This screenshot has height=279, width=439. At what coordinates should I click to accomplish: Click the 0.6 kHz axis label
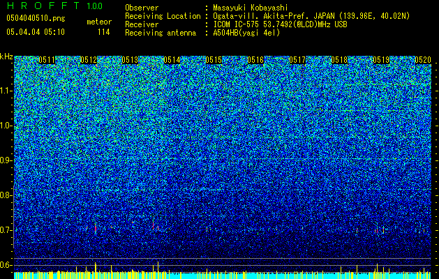[x=6, y=265]
